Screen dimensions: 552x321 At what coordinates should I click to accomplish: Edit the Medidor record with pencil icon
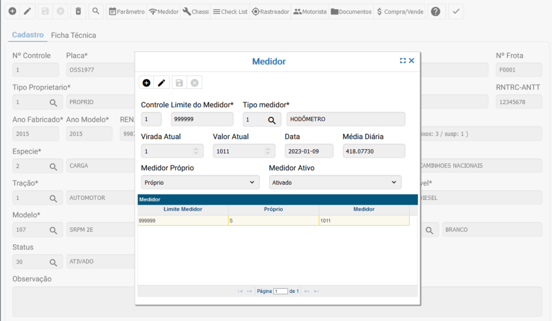pos(161,82)
